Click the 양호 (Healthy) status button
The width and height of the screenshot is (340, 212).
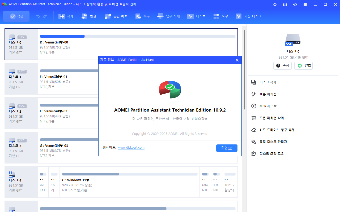(x=303, y=66)
